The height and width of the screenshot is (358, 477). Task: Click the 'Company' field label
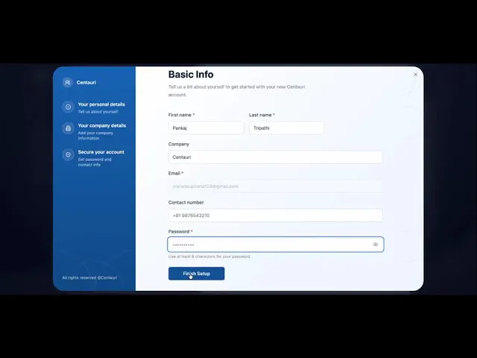[x=179, y=144]
